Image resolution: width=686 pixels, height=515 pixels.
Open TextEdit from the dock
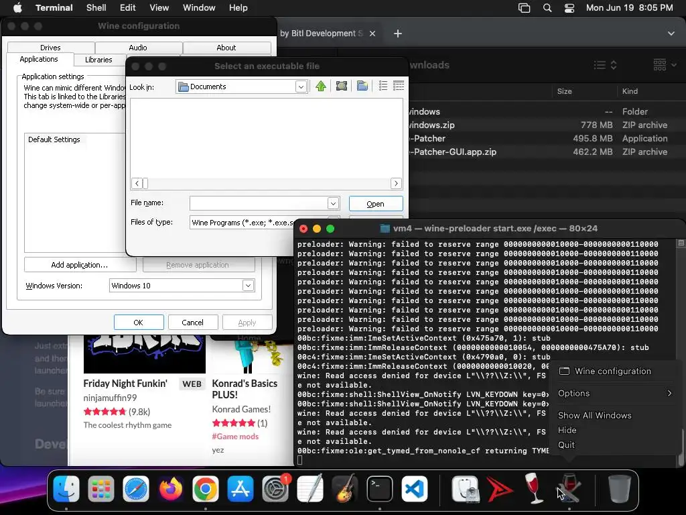click(310, 488)
